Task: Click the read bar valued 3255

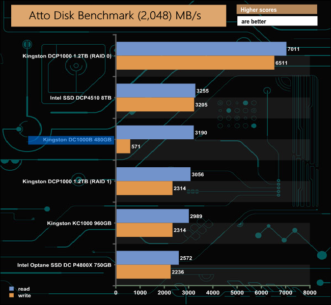Action: point(156,90)
